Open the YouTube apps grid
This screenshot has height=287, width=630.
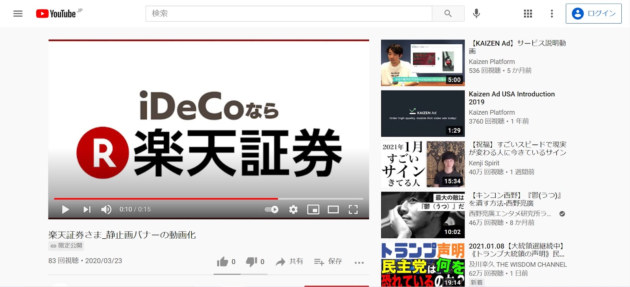click(528, 14)
